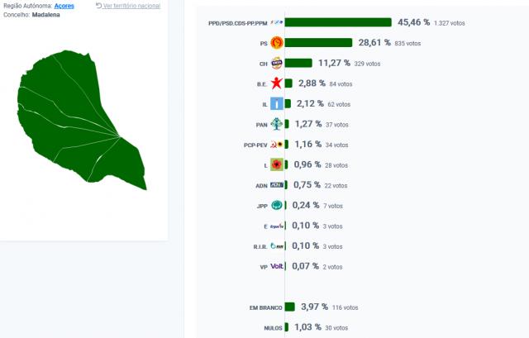Click 'Ver território nacional' link

click(131, 6)
